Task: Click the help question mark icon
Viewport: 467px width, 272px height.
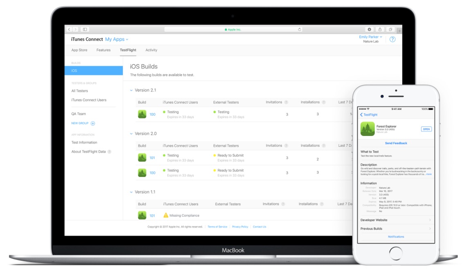Action: 392,39
